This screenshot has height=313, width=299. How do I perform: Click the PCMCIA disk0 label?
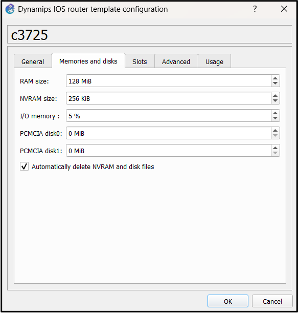[x=41, y=133]
